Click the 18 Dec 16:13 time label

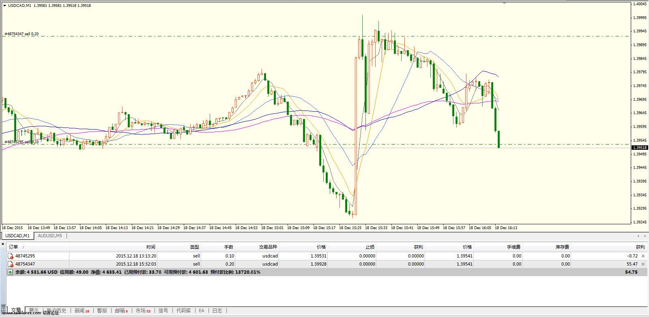(x=506, y=228)
